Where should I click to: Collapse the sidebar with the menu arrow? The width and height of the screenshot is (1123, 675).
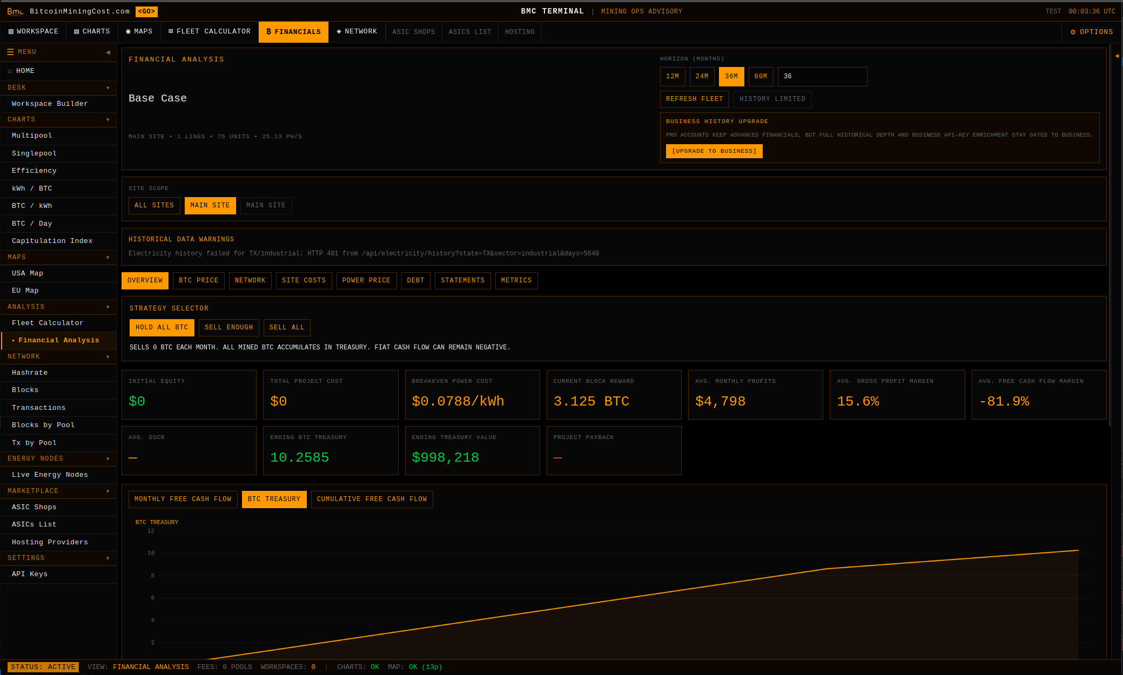[x=108, y=52]
